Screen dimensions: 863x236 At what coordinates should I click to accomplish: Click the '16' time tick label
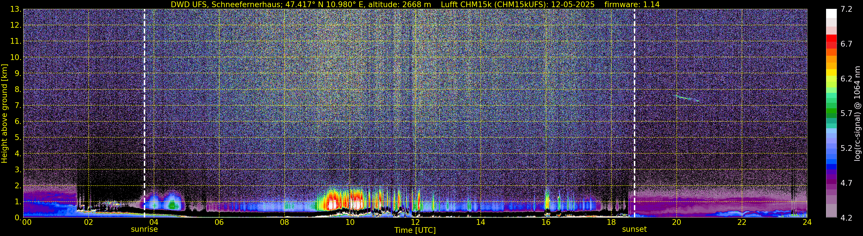tap(546, 222)
